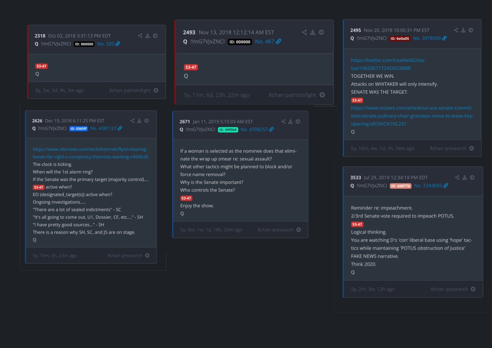Image resolution: width=492 pixels, height=348 pixels.
Task: Download post 2495
Action: 463,30
